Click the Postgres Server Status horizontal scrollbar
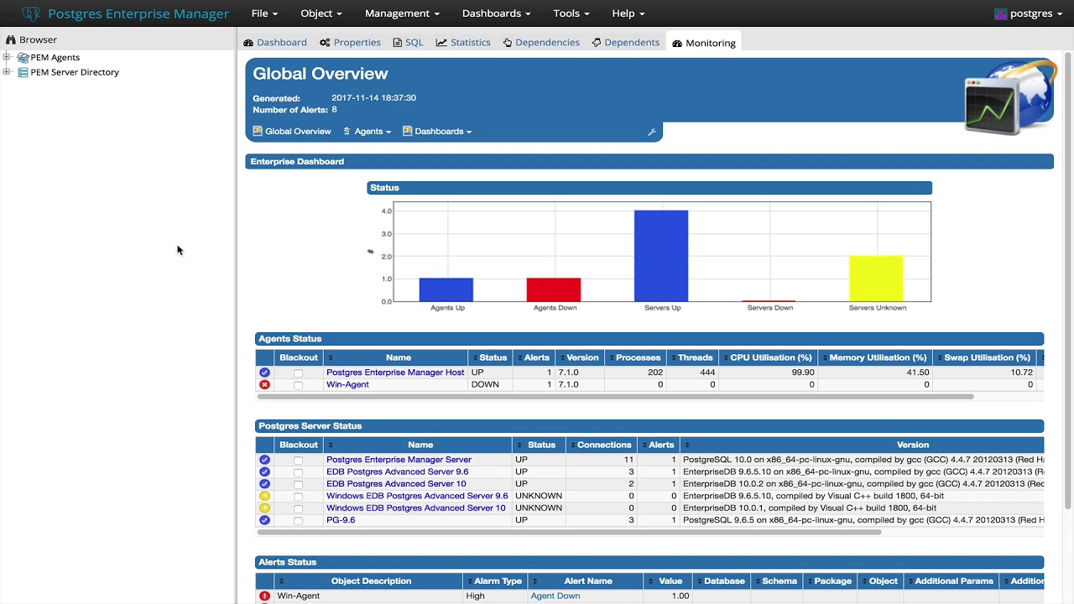 tap(570, 532)
